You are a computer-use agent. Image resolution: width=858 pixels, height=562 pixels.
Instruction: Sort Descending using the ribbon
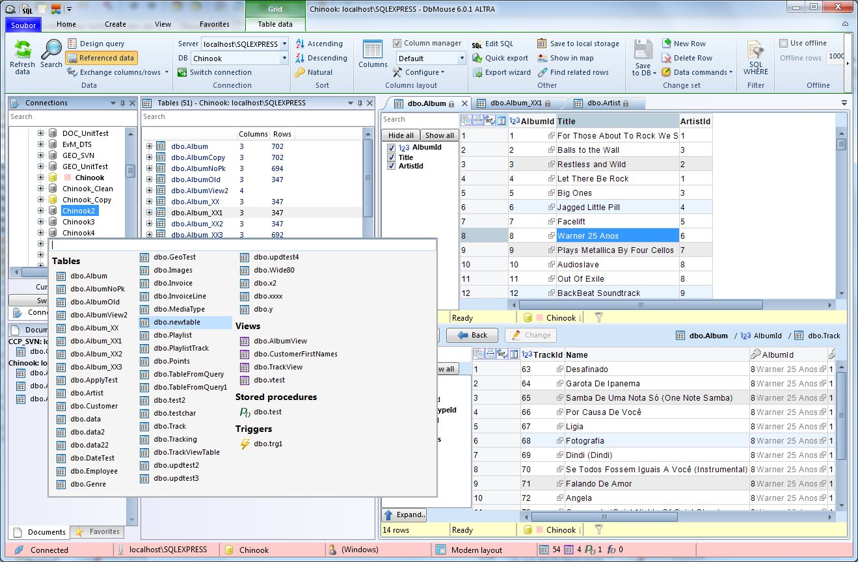coord(321,58)
